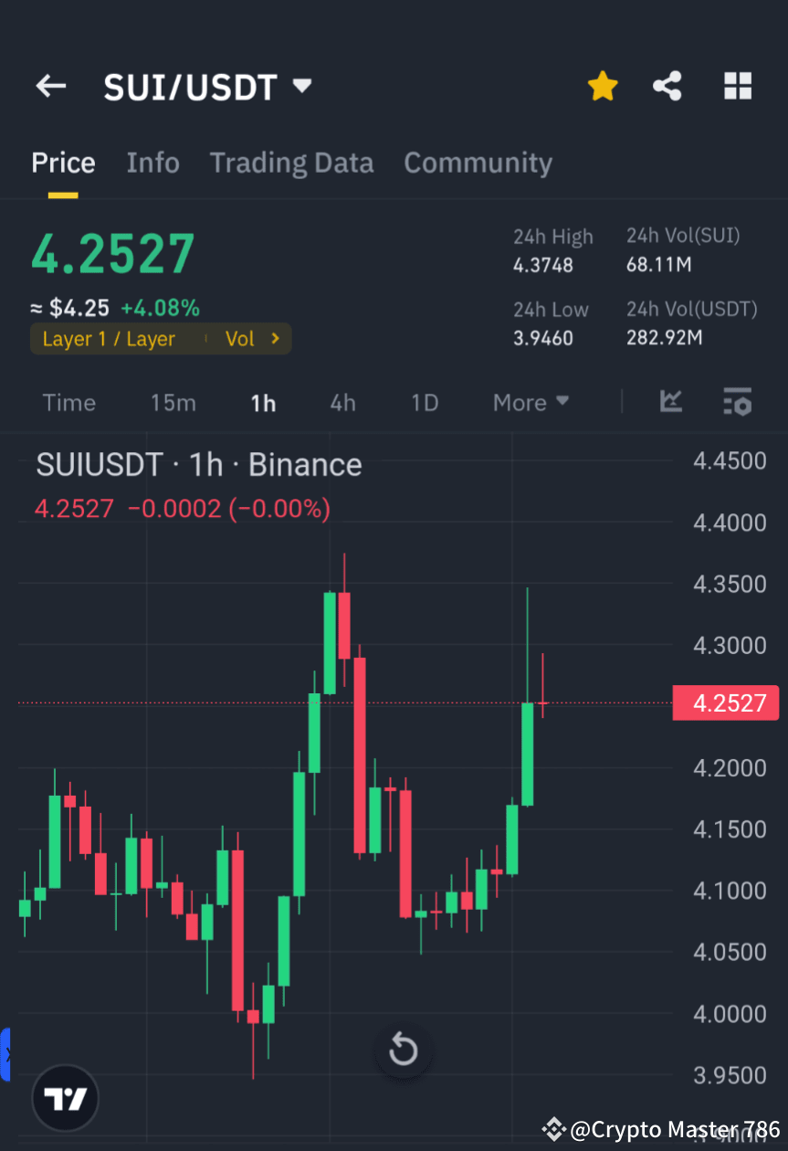Switch to the 1D timeframe

pos(424,402)
